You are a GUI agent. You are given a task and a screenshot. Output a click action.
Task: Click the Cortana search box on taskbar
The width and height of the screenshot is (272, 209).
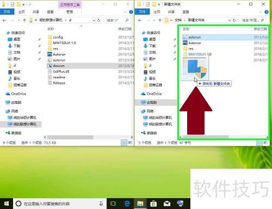pos(60,204)
